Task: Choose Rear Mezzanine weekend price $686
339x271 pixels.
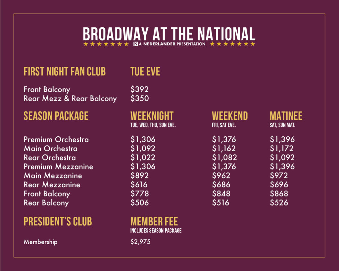Action: pos(221,185)
